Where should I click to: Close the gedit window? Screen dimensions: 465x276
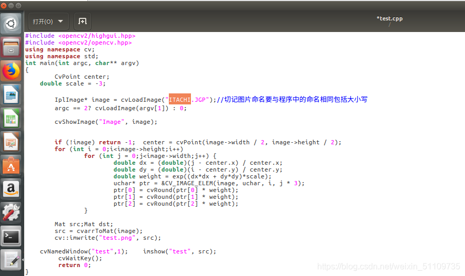4,6
